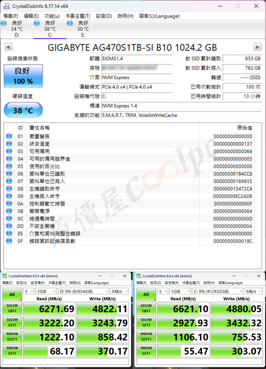Click 已用次數總計 value 100 次
The width and height of the screenshot is (266, 369).
242,87
